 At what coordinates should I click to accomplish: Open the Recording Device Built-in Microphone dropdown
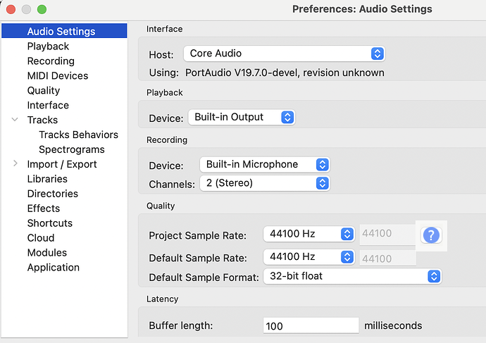click(265, 165)
